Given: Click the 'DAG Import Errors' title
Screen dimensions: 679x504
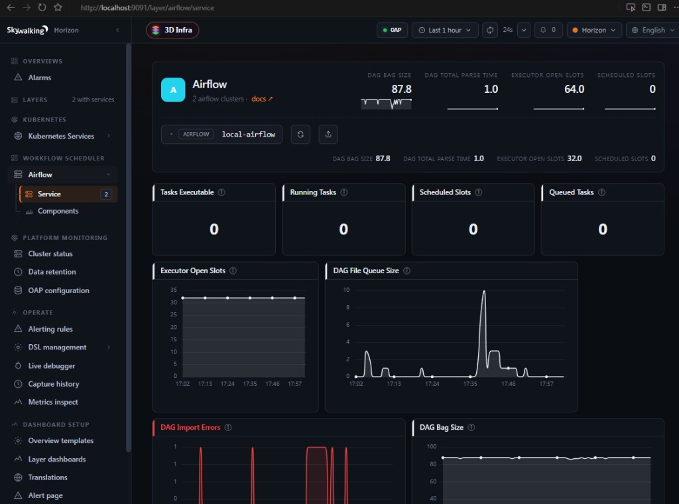Looking at the screenshot, I should 190,427.
